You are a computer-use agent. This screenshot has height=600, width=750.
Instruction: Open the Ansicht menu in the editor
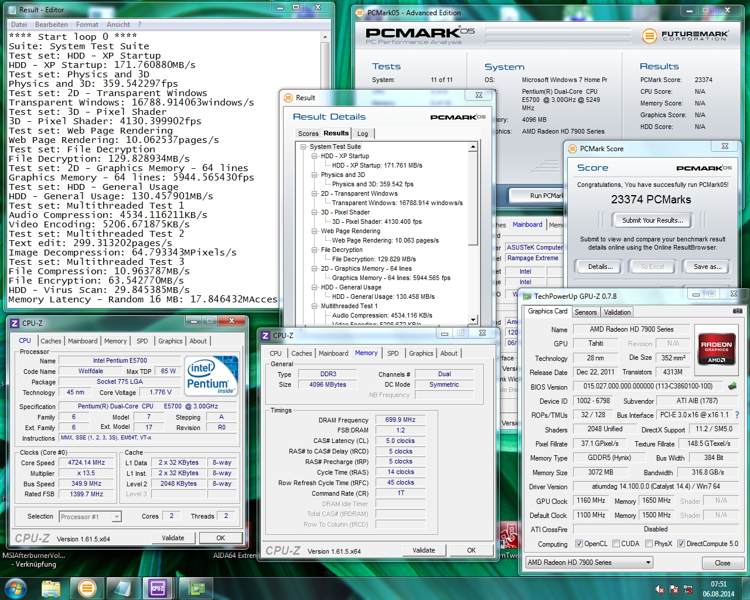pos(118,25)
